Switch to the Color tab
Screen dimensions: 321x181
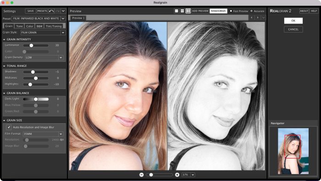[30, 26]
